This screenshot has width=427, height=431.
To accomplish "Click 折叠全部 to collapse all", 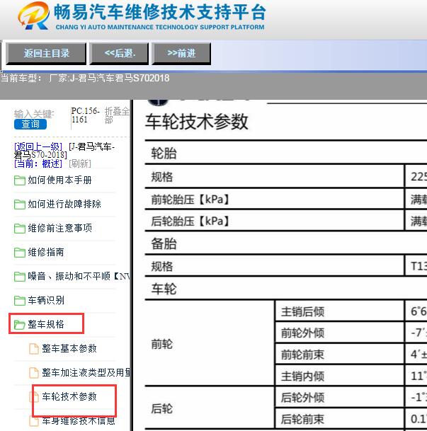I will coord(117,115).
